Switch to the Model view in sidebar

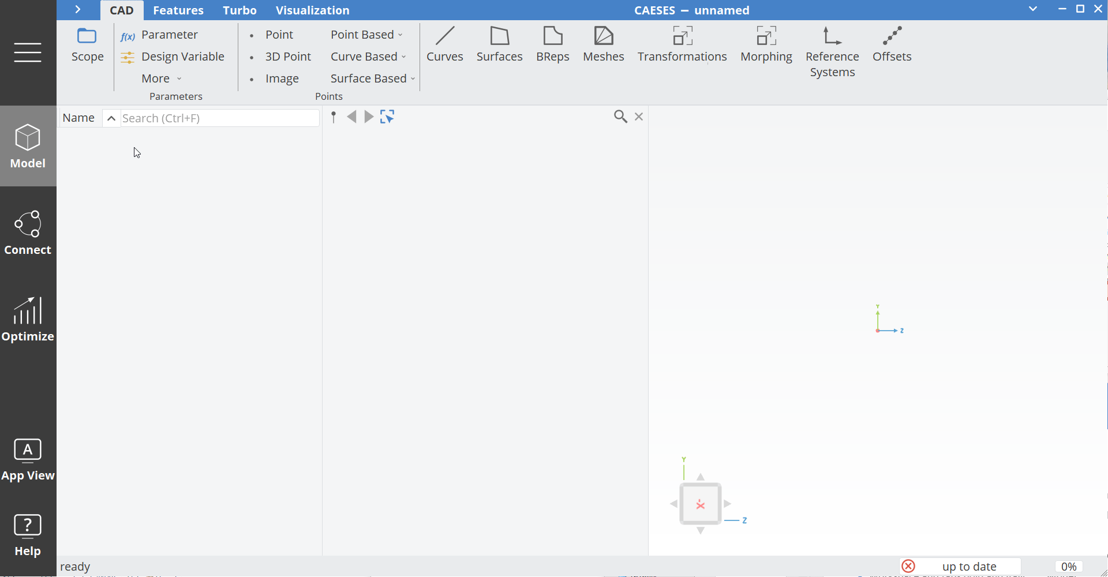point(27,145)
